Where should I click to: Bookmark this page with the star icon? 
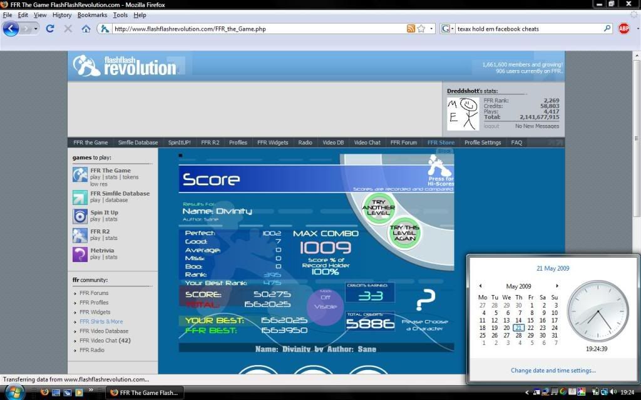click(x=421, y=29)
